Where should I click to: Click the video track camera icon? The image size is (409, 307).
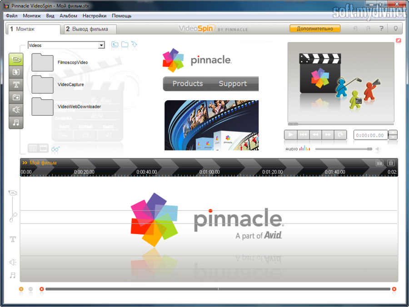pos(13,193)
